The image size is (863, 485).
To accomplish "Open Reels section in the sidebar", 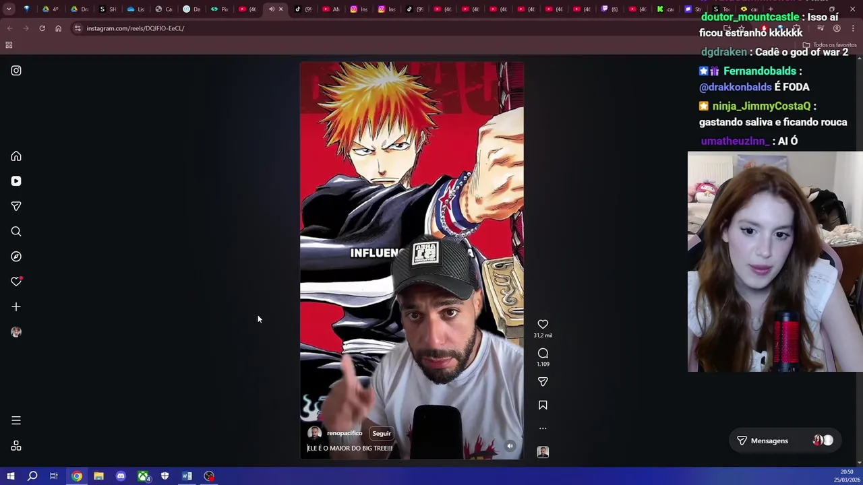I will pos(16,181).
